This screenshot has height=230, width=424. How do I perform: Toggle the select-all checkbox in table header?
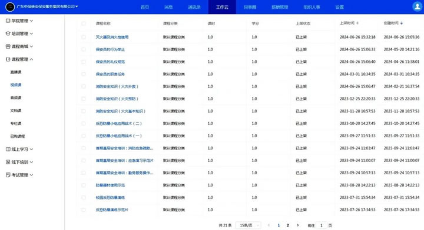pyautogui.click(x=83, y=23)
